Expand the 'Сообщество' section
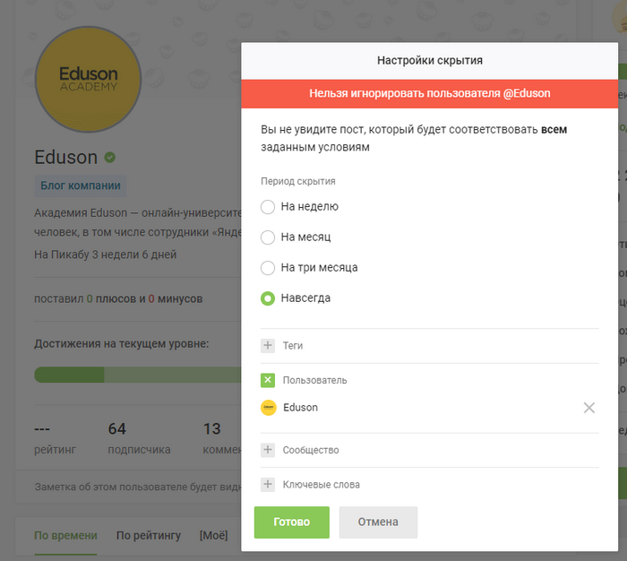This screenshot has width=627, height=561. [268, 450]
